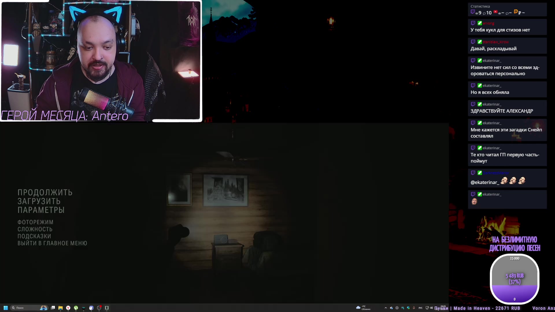The image size is (555, 312).
Task: Click ПРОДОЛЖИТЬ to resume the game
Action: coord(45,192)
